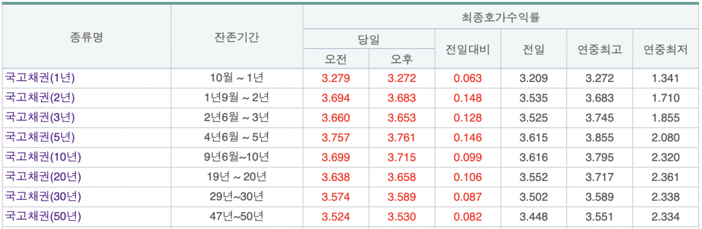The width and height of the screenshot is (702, 229).
Task: Select the 4년6월 ~ 5년 maturity cell
Action: (x=237, y=138)
